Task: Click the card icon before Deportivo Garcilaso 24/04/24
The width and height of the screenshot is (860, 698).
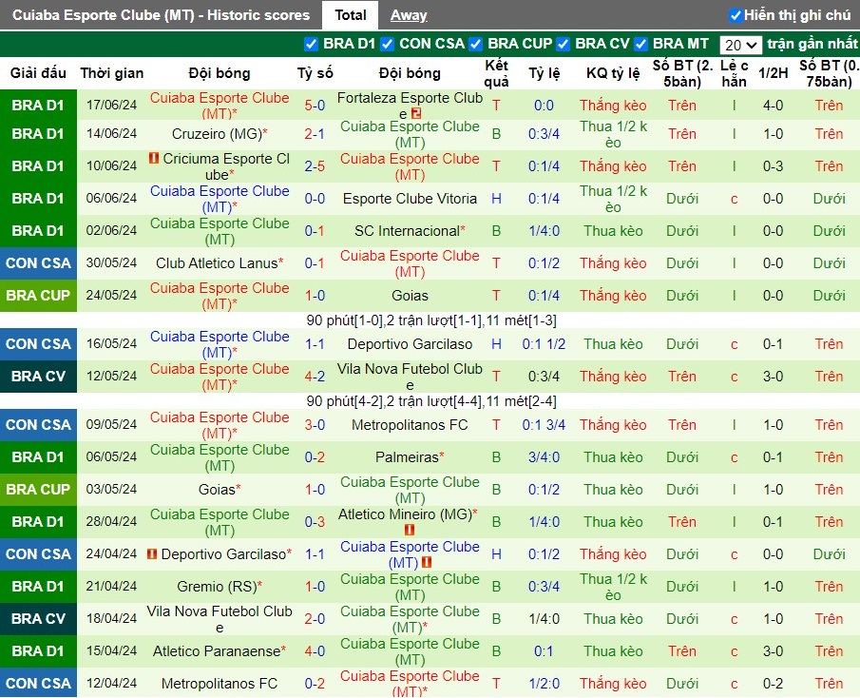Action: click(152, 553)
